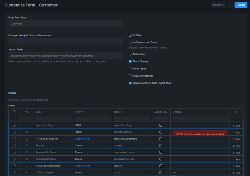Edit the OCDD Complete row
This screenshot has width=250, height=176.
[236, 173]
